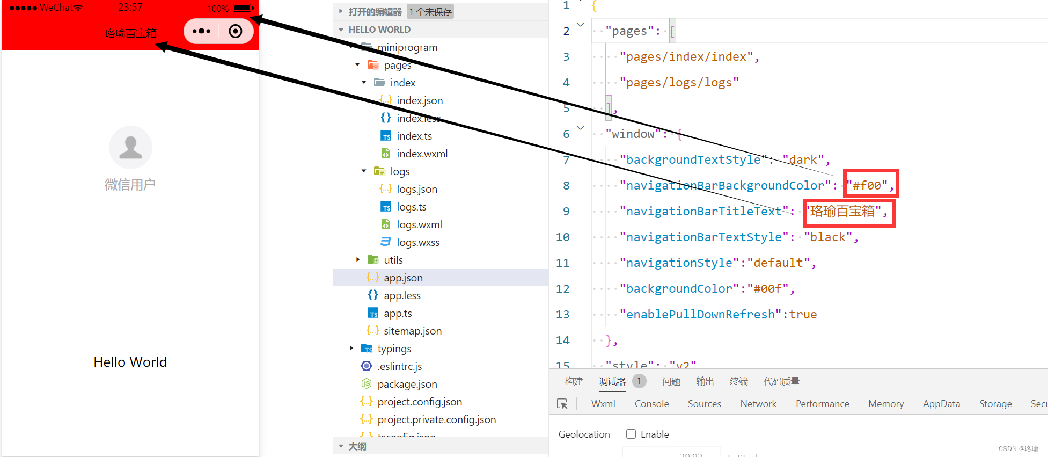Screen dimensions: 1048x457
Task: Click the logs.json file icon
Action: (x=386, y=189)
